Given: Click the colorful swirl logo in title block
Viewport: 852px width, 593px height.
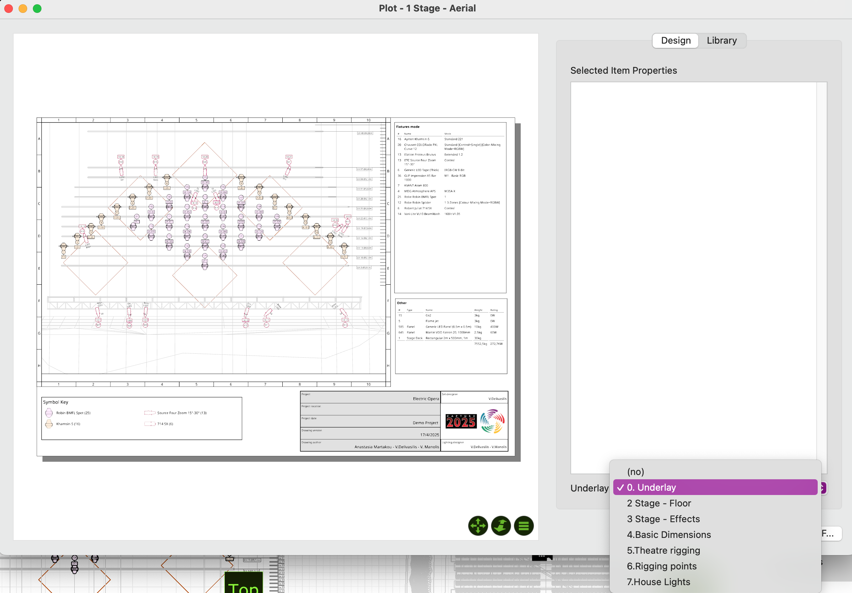Looking at the screenshot, I should (x=492, y=421).
